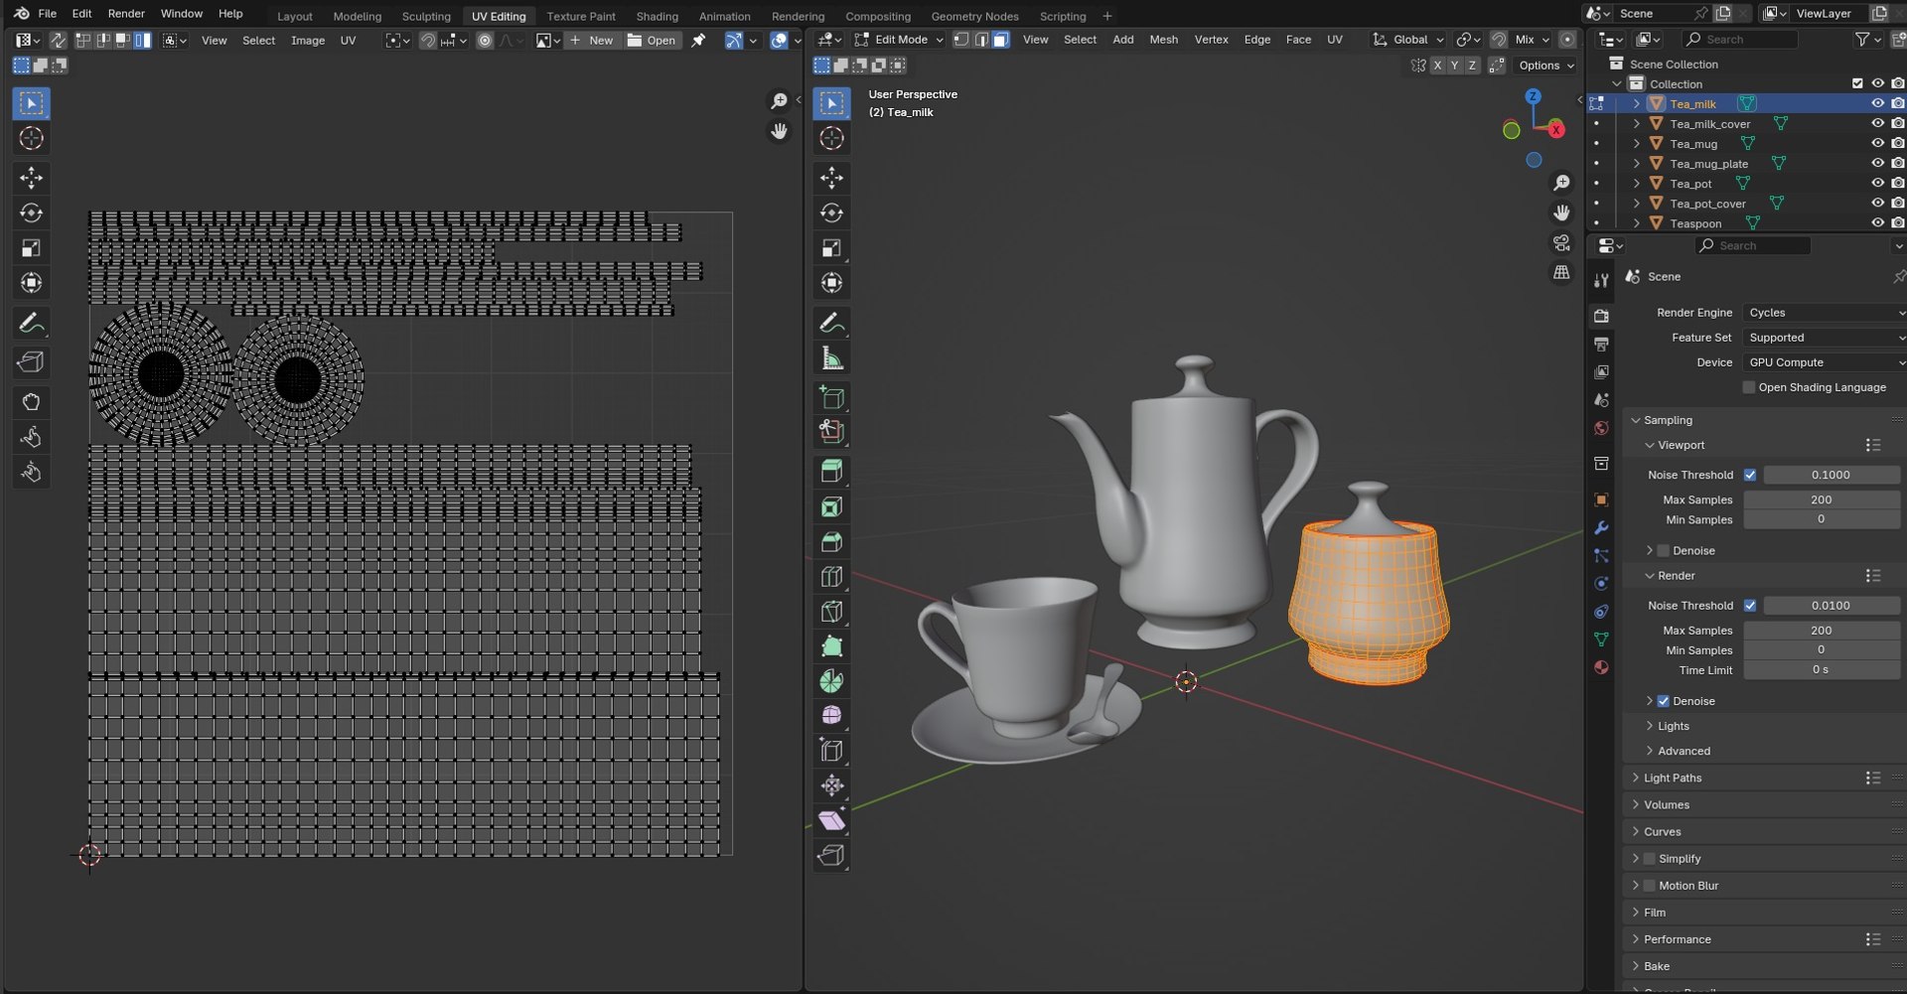
Task: Select the Spin tool
Action: click(x=831, y=681)
